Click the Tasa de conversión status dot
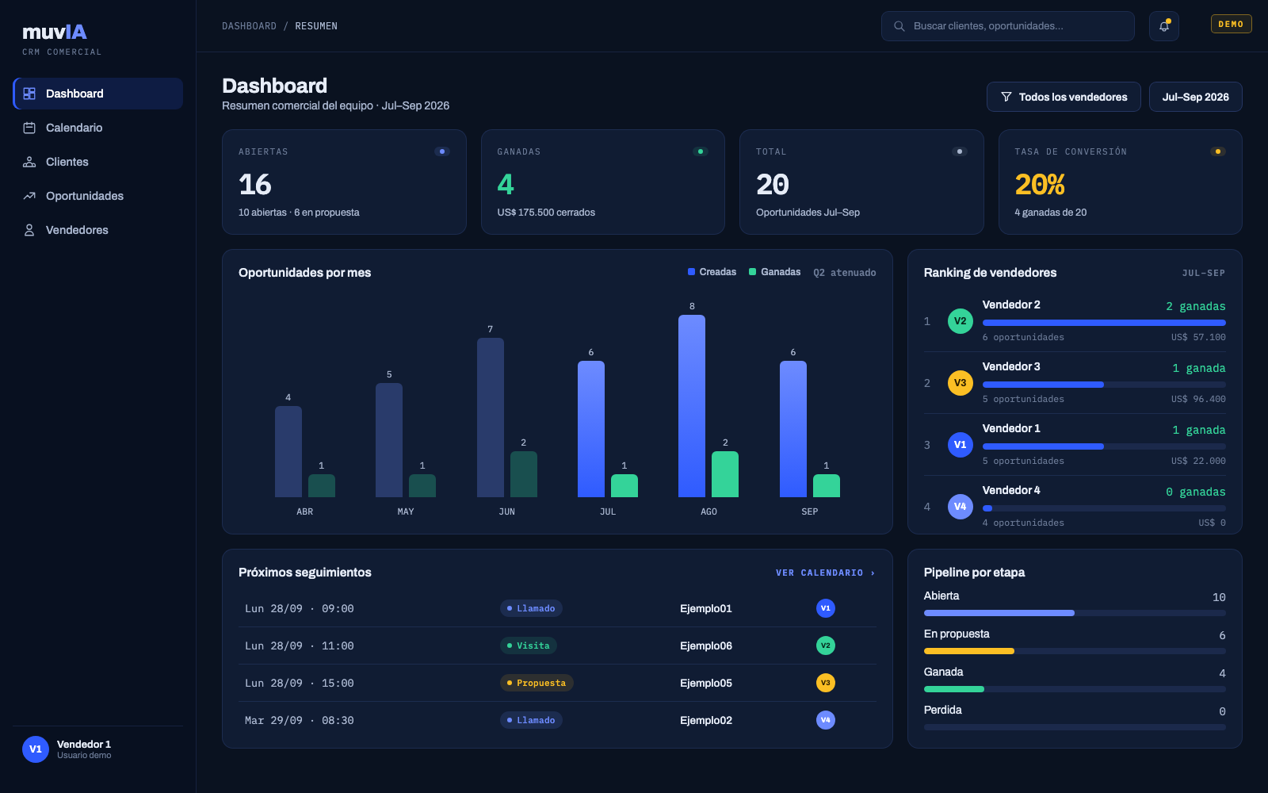 (x=1218, y=151)
